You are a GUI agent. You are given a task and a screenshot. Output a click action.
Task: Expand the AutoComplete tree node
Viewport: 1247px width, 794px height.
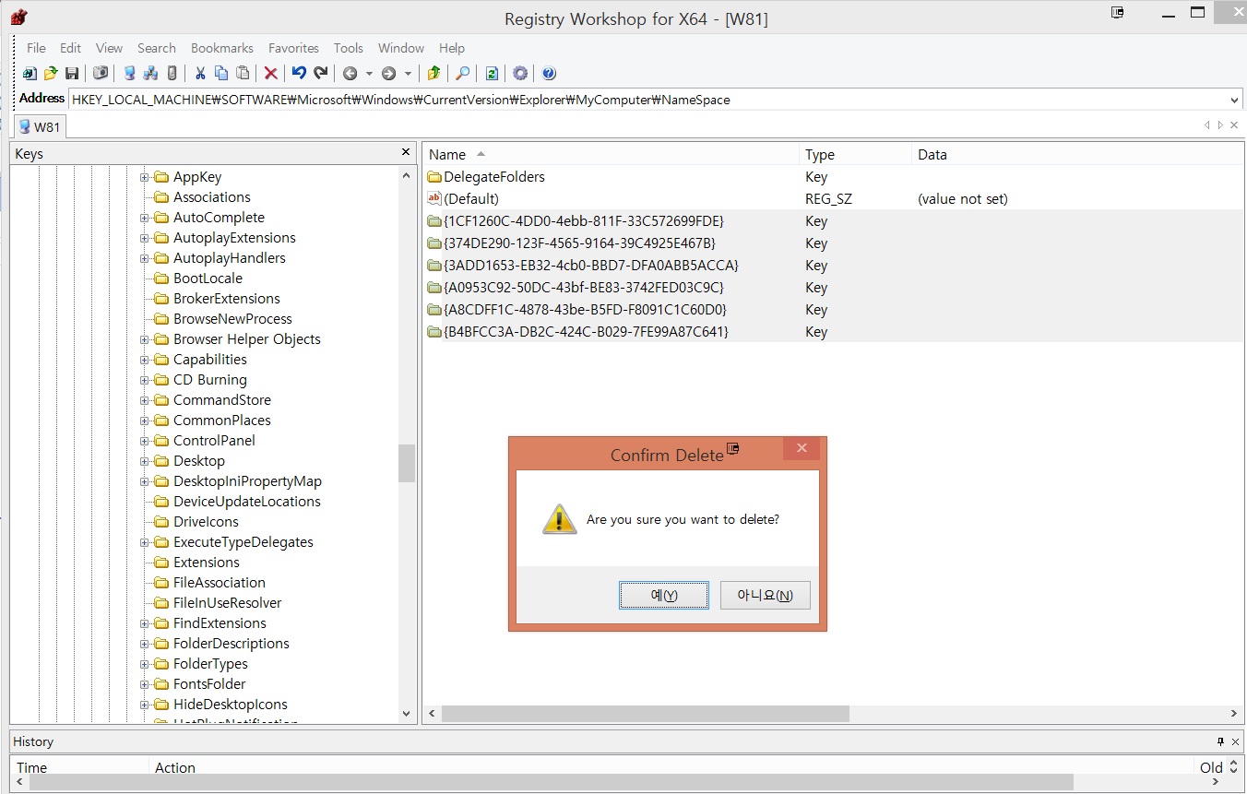(145, 218)
